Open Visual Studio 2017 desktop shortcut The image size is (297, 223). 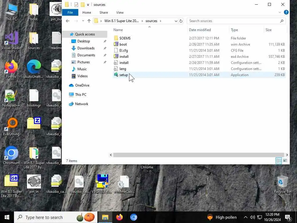(11, 42)
